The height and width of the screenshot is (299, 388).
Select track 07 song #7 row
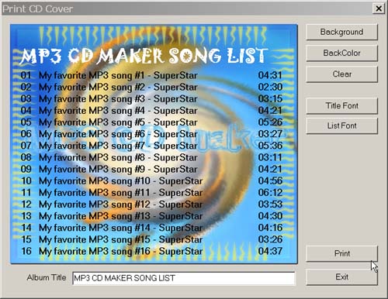(151, 146)
